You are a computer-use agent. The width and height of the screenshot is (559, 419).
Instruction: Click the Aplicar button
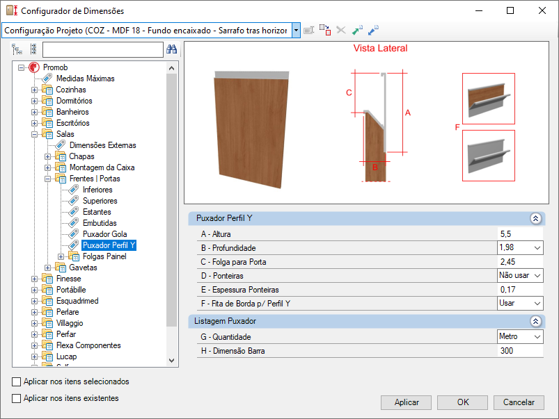point(406,402)
